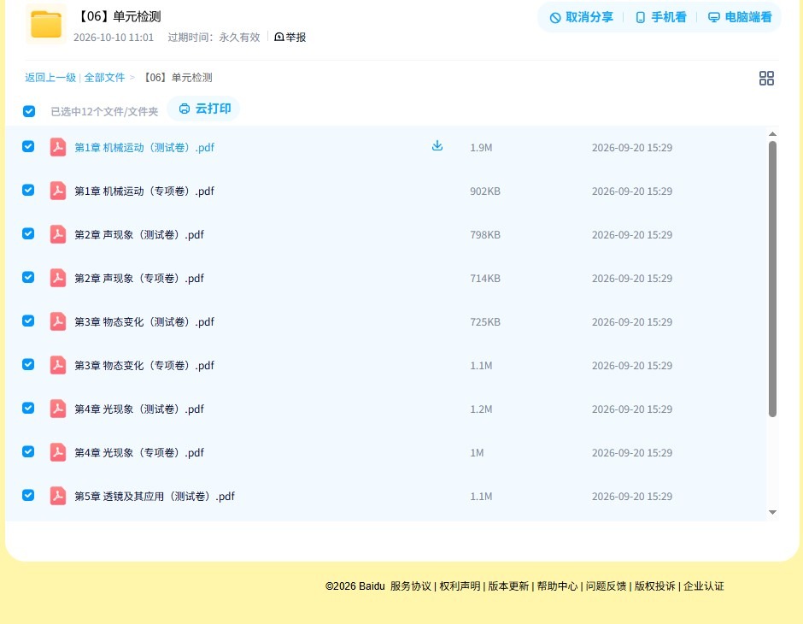The width and height of the screenshot is (803, 624).
Task: Open file 第5章 透镜及其应用（测试卷）.pdf
Action: [155, 496]
